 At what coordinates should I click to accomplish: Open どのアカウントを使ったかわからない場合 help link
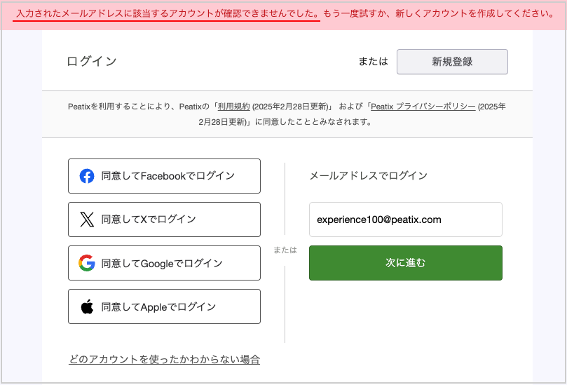click(165, 360)
